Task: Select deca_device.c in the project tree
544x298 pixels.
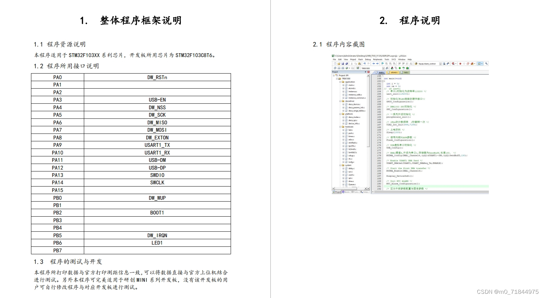Action: click(354, 104)
